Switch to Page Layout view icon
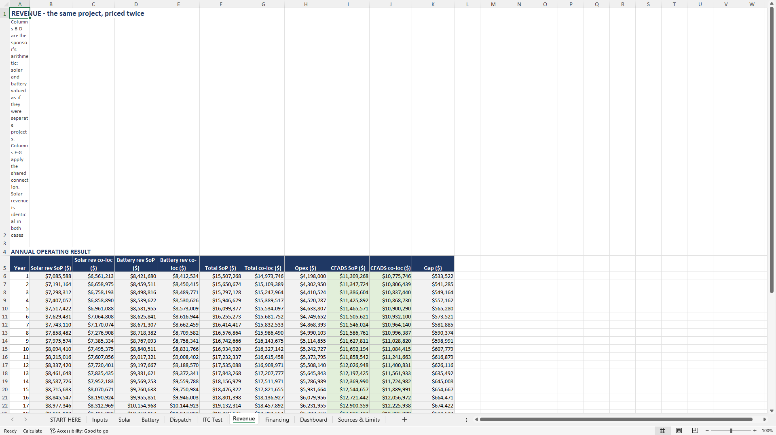The width and height of the screenshot is (776, 435). pos(679,431)
